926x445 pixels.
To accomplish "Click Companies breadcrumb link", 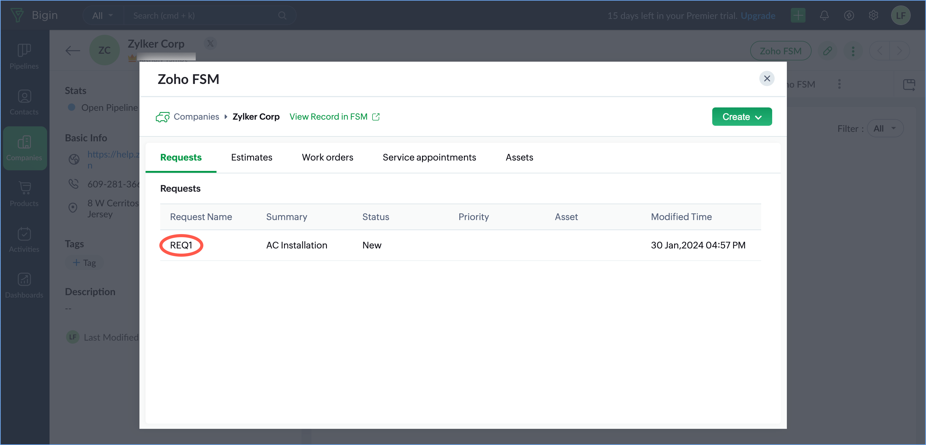I will (x=196, y=117).
